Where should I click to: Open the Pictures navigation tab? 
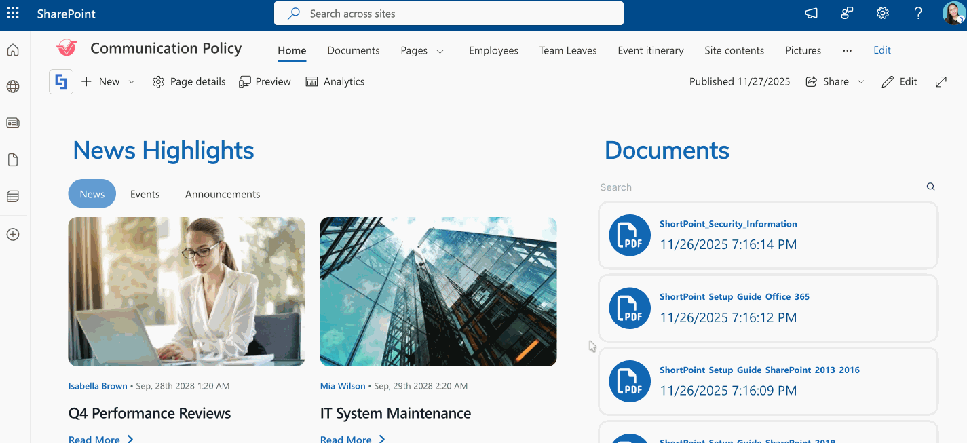click(x=803, y=50)
